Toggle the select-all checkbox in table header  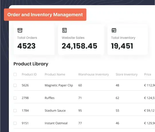pos(15,74)
